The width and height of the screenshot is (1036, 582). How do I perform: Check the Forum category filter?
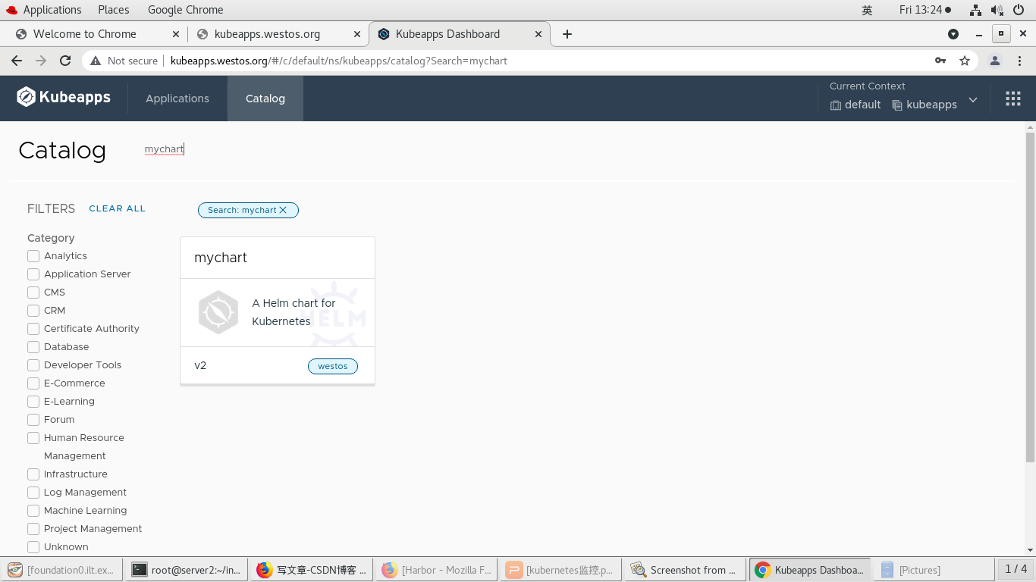[33, 420]
